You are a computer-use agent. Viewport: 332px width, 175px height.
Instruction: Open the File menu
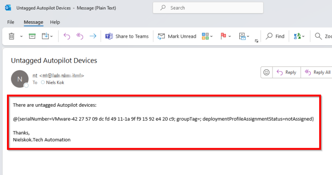click(11, 22)
